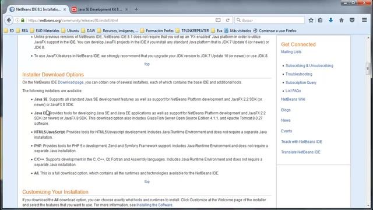Switch to Java SE Development Kit 8 tab

click(100, 9)
